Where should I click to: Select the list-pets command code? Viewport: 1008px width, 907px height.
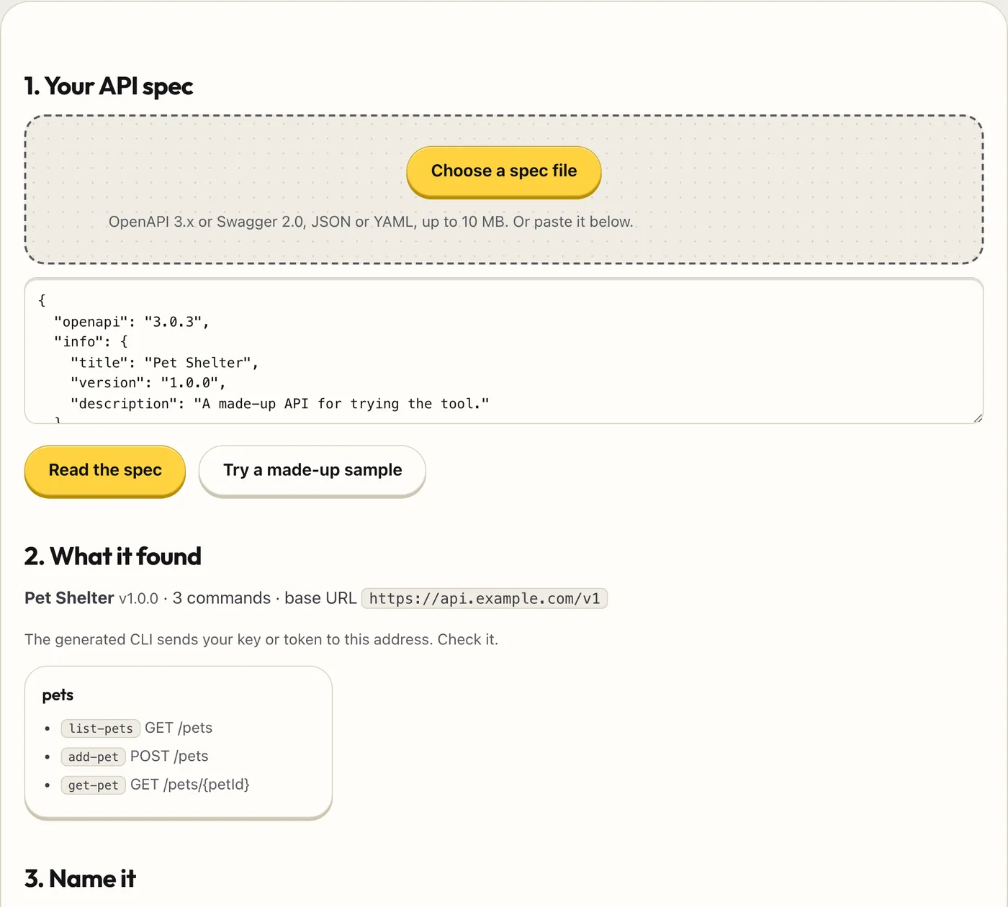coord(101,728)
